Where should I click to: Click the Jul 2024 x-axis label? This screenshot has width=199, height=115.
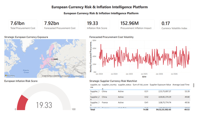click(114, 74)
